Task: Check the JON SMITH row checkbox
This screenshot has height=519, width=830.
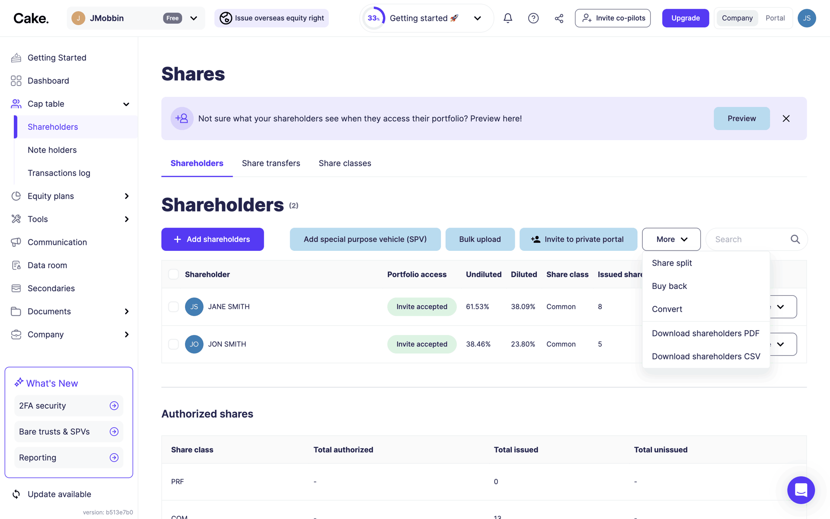Action: [x=173, y=344]
